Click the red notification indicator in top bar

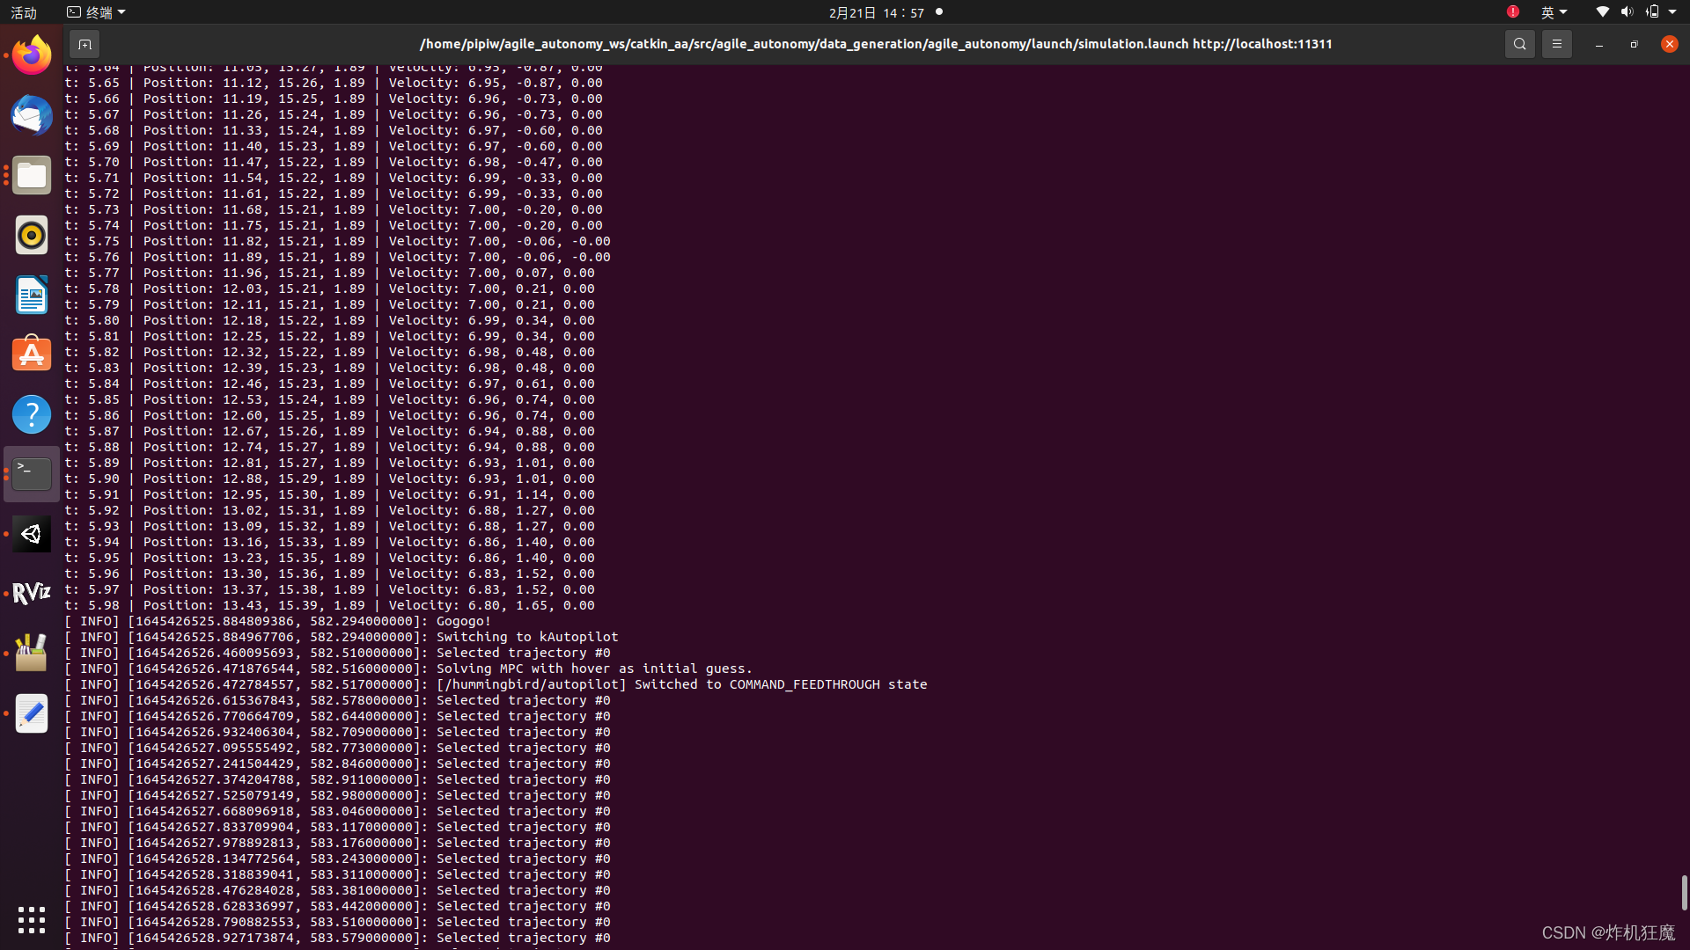tap(1512, 12)
